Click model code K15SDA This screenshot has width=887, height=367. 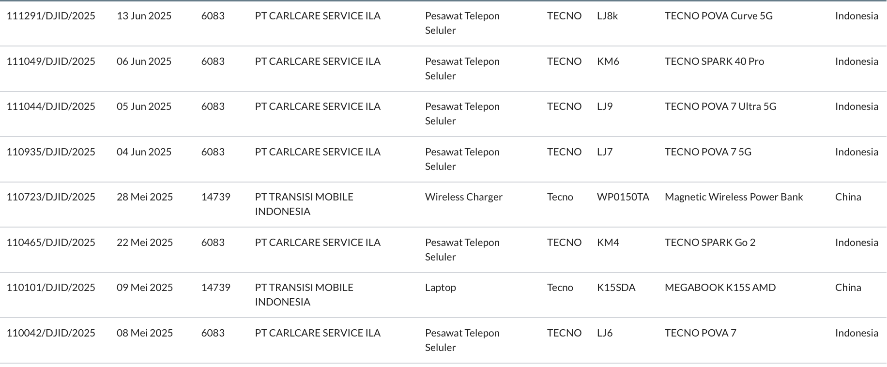click(x=616, y=288)
